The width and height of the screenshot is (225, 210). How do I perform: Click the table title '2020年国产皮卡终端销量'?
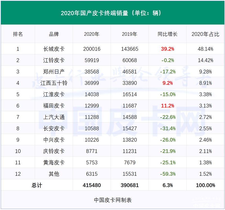pyautogui.click(x=94, y=13)
